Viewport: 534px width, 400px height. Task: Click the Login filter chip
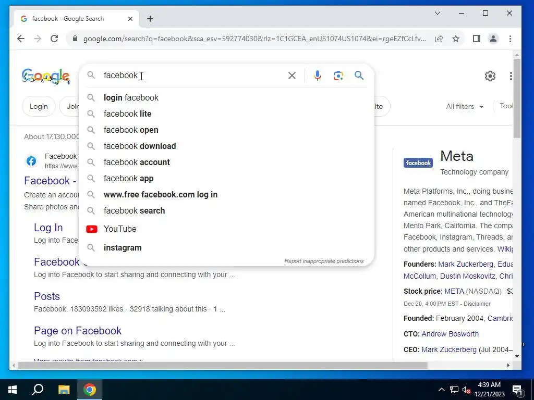[x=39, y=106]
